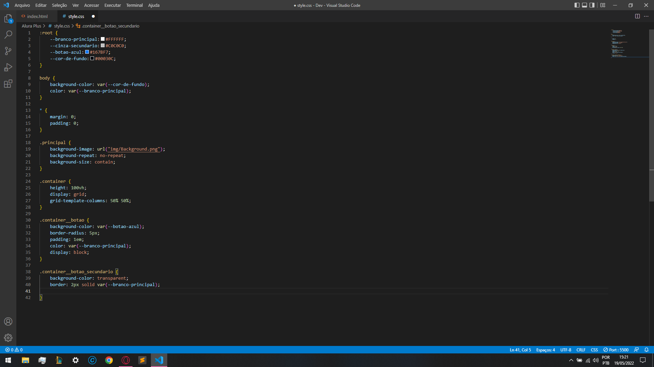This screenshot has height=367, width=654.
Task: Open the Search view in activity bar
Action: [8, 35]
